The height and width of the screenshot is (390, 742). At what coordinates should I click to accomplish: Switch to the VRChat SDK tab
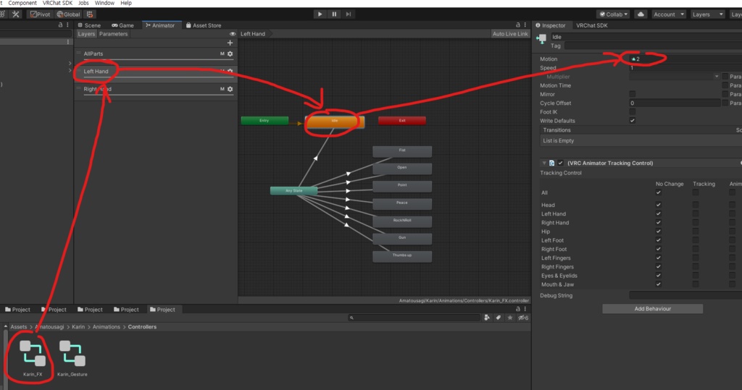(x=591, y=25)
